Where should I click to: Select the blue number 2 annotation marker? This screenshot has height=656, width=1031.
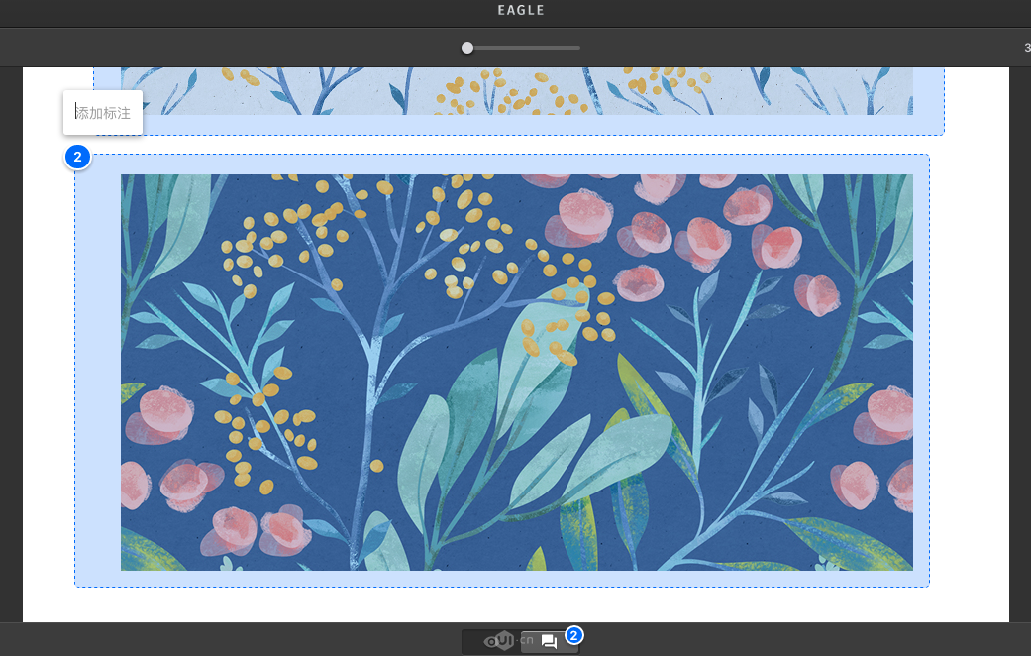(x=77, y=157)
